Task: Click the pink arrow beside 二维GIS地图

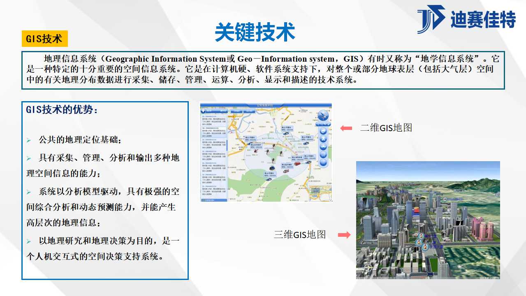Action: pos(346,128)
